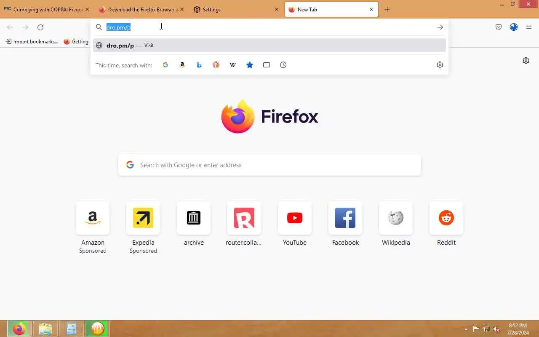Search this time with Wikipedia icon

click(233, 65)
